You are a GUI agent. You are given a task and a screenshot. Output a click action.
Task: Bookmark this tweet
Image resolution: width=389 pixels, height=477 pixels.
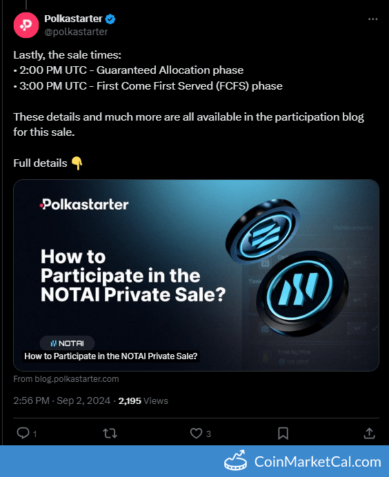point(283,433)
